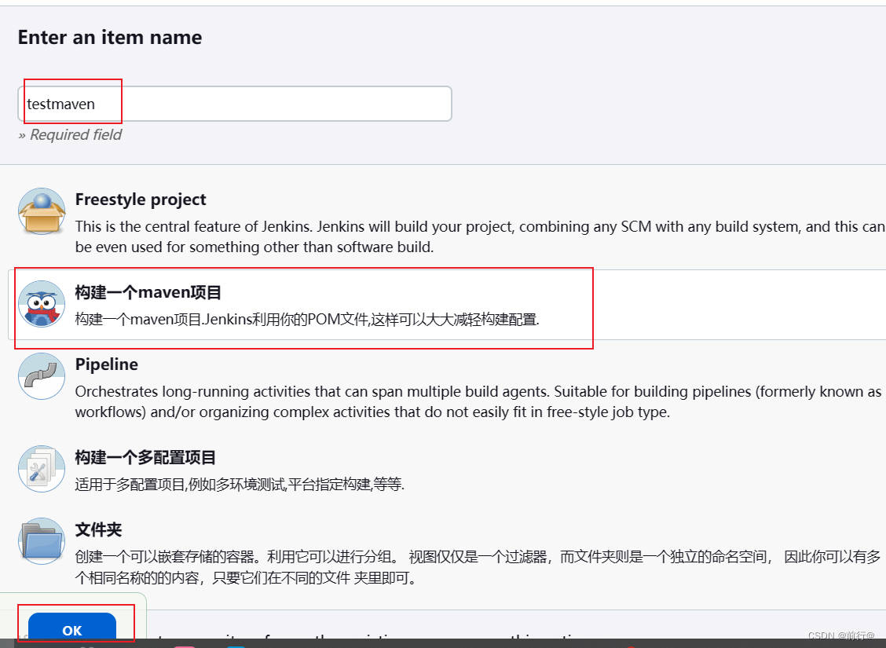
Task: Click the 适用于多配置项目 description text
Action: pos(240,485)
